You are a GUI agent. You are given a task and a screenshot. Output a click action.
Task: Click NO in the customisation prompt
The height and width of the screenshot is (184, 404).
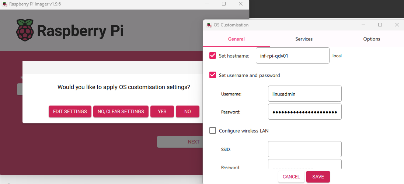coord(188,112)
